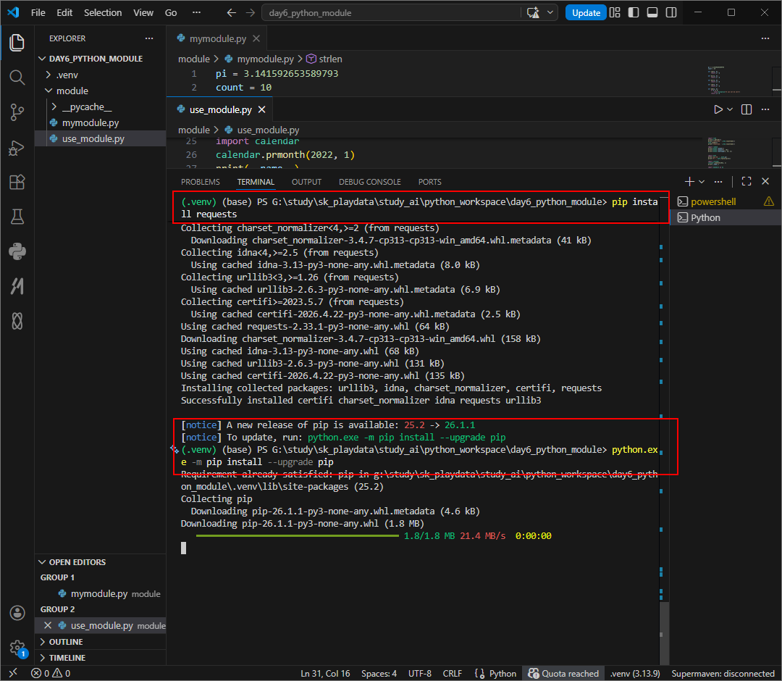This screenshot has width=782, height=681.
Task: Open the File menu
Action: click(38, 13)
